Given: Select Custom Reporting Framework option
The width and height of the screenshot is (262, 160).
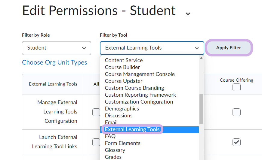Looking at the screenshot, I should (x=140, y=95).
